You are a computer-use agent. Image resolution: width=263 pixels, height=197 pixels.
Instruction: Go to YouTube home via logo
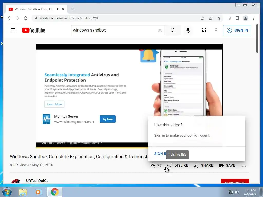(34, 30)
